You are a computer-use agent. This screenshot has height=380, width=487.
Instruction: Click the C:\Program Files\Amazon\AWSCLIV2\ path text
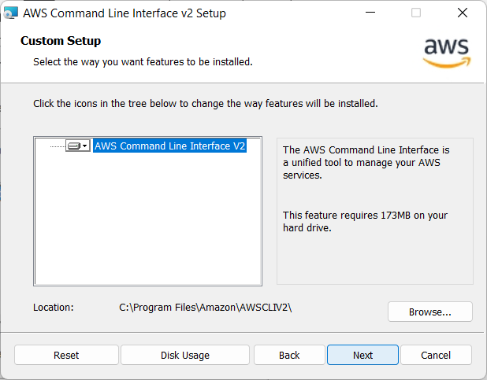coord(206,308)
